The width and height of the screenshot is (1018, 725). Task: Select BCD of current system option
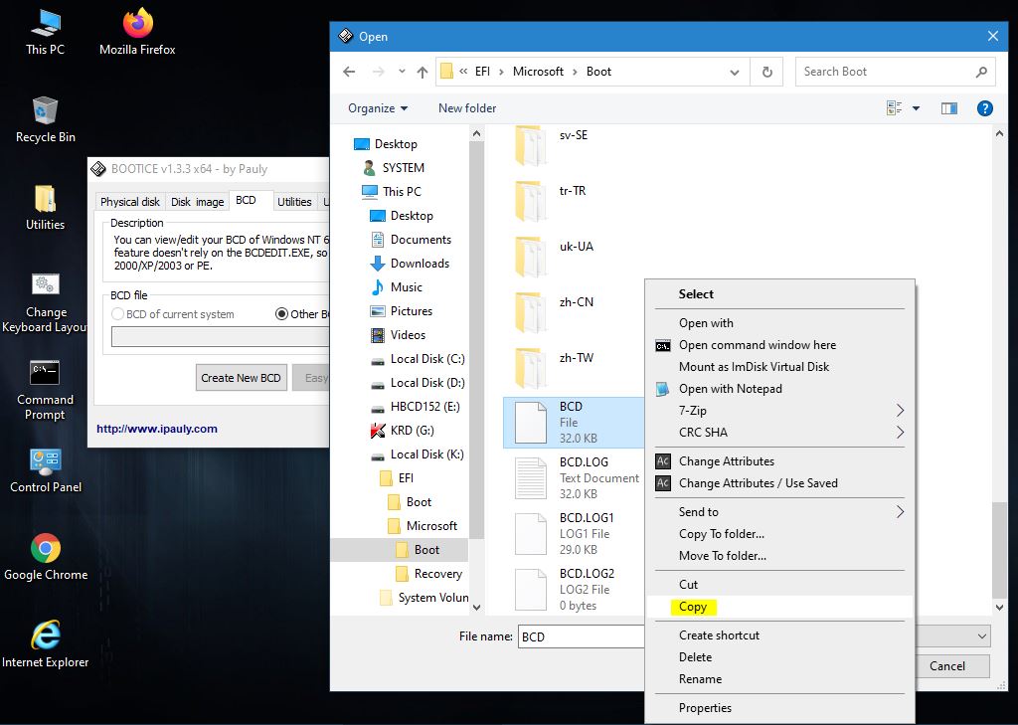coord(118,314)
